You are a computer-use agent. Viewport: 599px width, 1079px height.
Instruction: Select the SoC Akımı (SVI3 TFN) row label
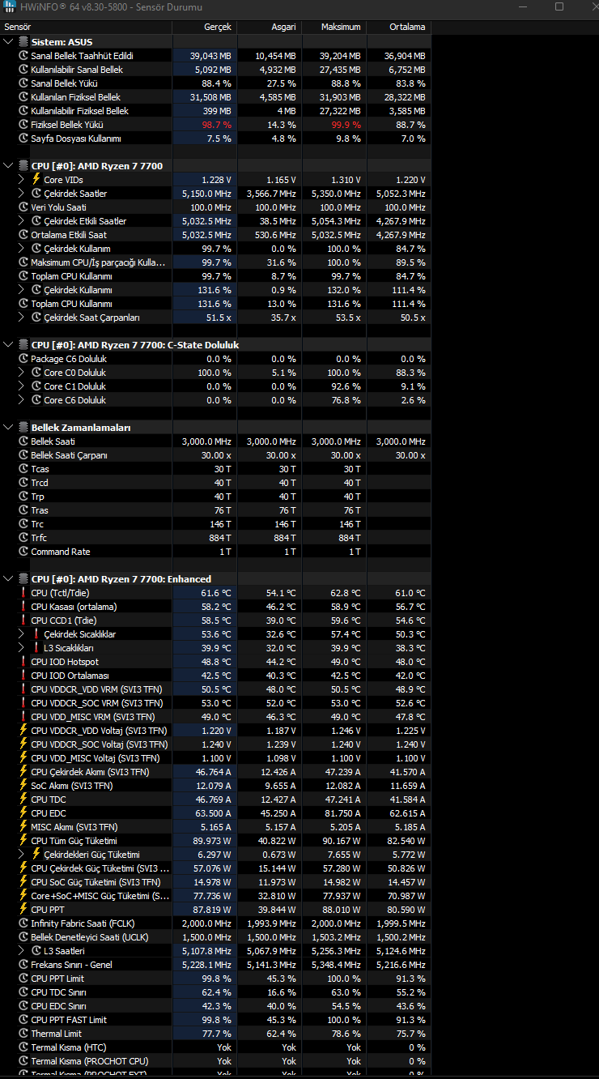point(72,786)
